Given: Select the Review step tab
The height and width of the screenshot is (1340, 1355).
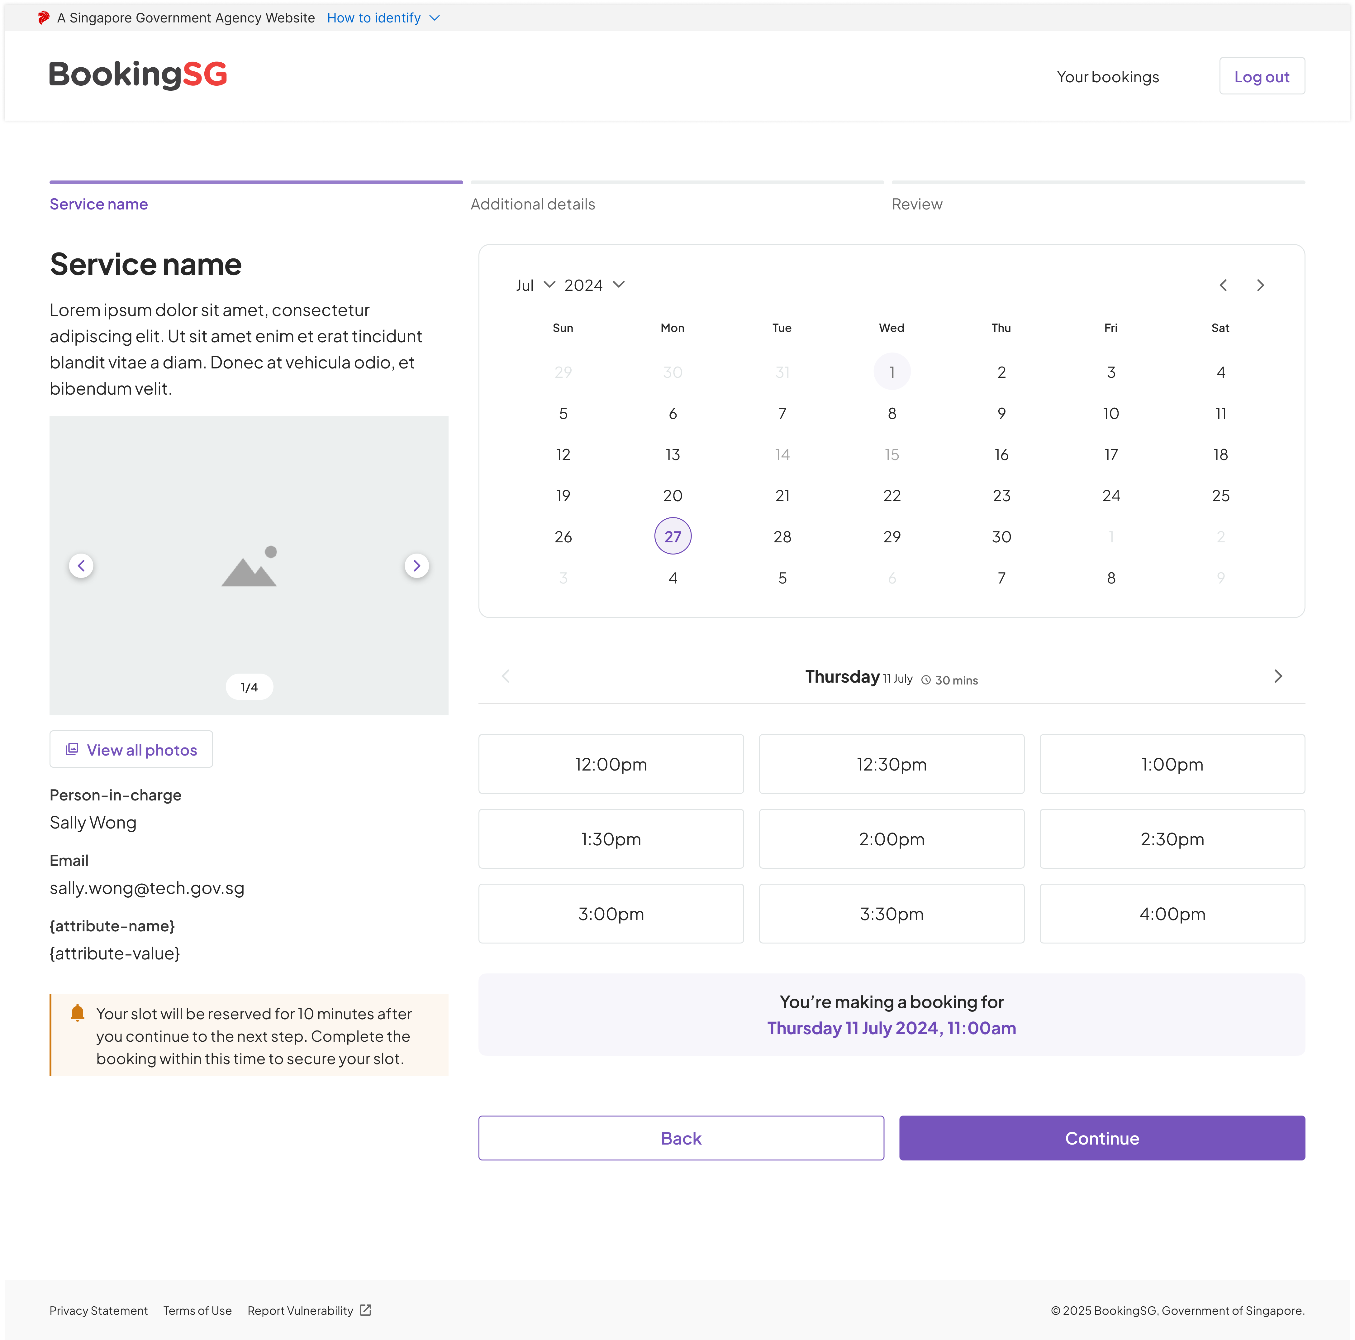Looking at the screenshot, I should coord(1098,197).
